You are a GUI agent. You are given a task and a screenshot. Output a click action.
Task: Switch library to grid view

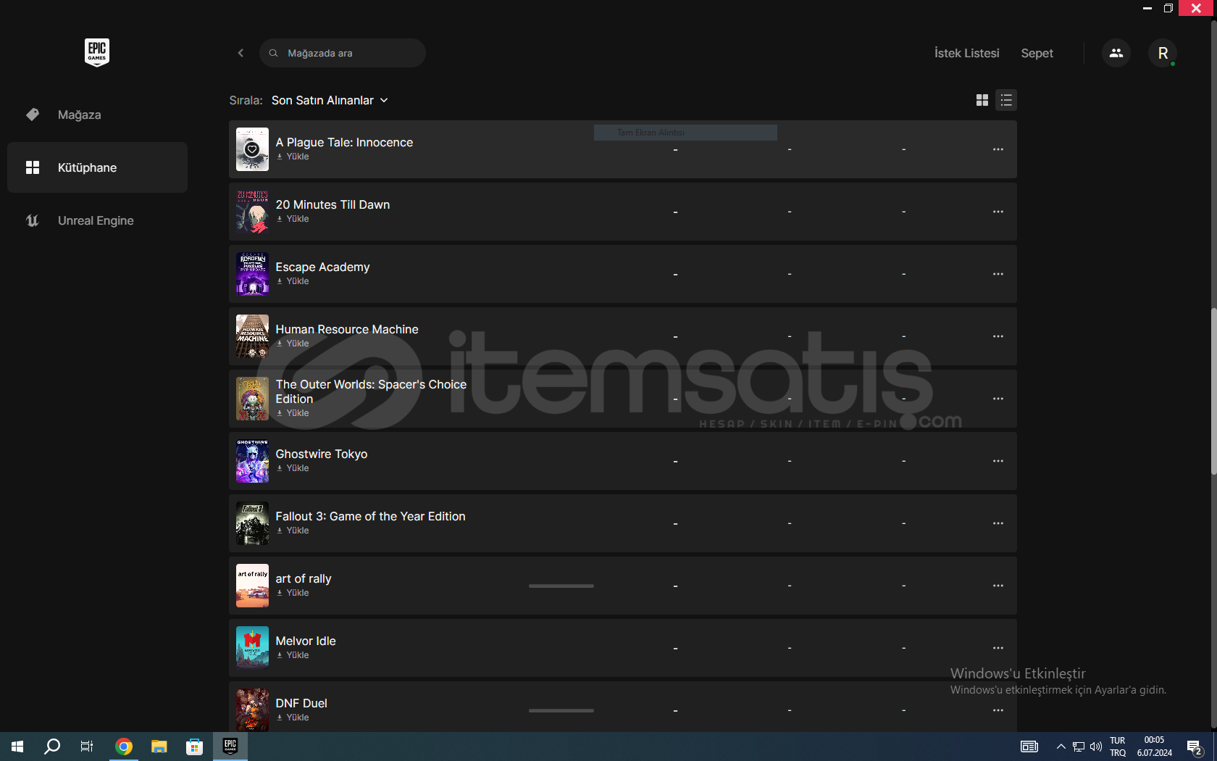(x=982, y=100)
